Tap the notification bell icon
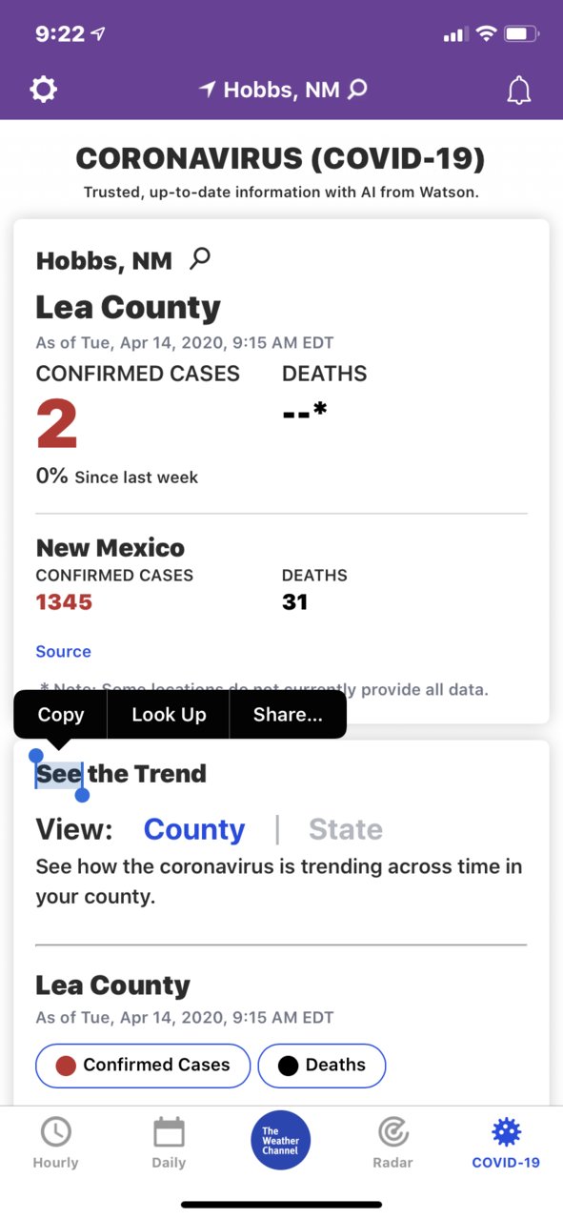563x1219 pixels. [x=518, y=90]
